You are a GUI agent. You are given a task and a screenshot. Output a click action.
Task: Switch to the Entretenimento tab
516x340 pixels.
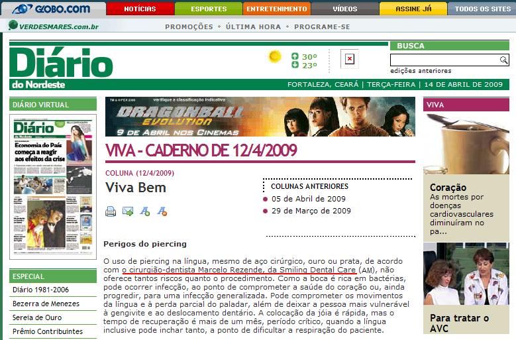(276, 9)
